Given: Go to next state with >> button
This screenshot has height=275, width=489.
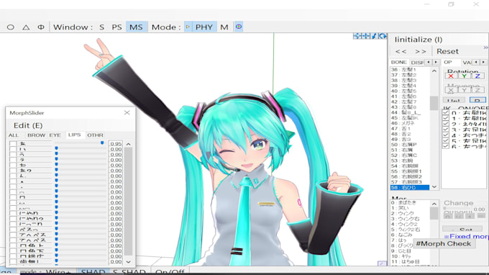Looking at the screenshot, I should (x=421, y=51).
